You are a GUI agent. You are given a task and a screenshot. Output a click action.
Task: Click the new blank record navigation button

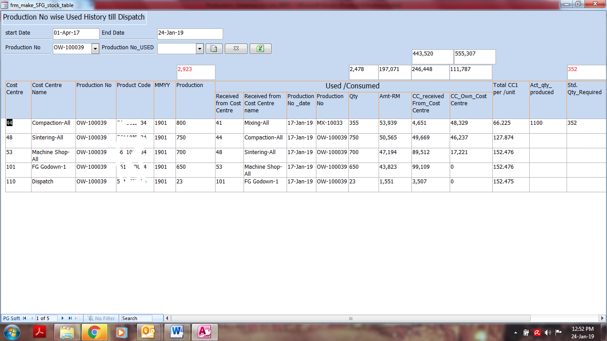(x=78, y=318)
